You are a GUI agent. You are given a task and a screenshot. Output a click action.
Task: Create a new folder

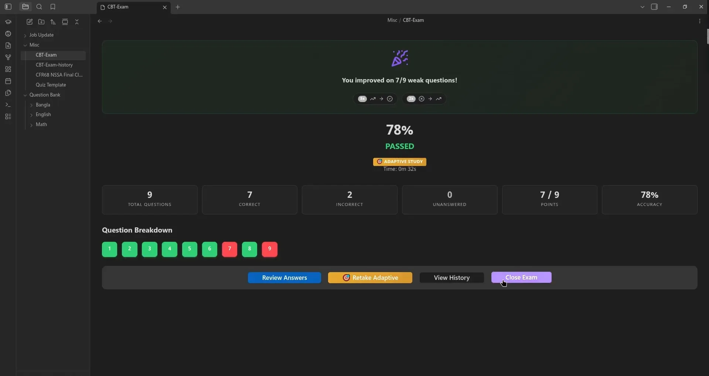pyautogui.click(x=41, y=22)
